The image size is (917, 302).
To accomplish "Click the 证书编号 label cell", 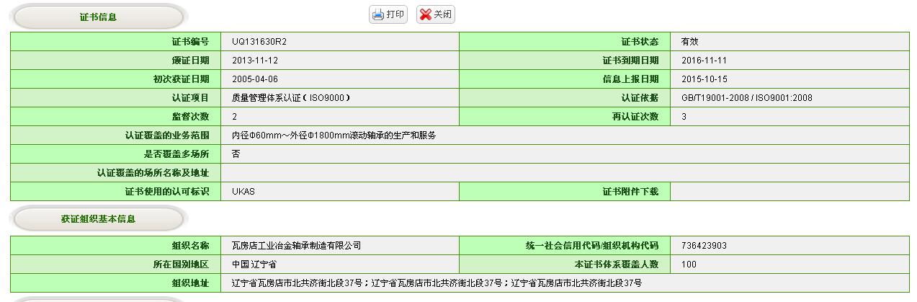I will pos(189,42).
